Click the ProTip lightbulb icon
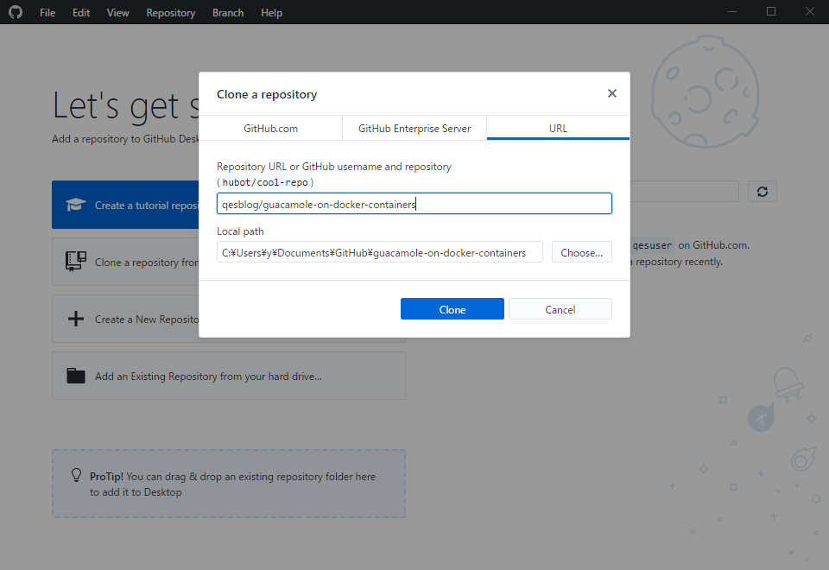 coord(76,476)
